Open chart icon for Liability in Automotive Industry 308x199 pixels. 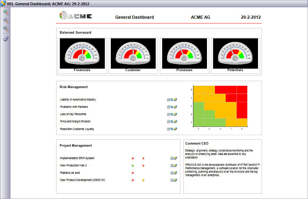pyautogui.click(x=168, y=100)
